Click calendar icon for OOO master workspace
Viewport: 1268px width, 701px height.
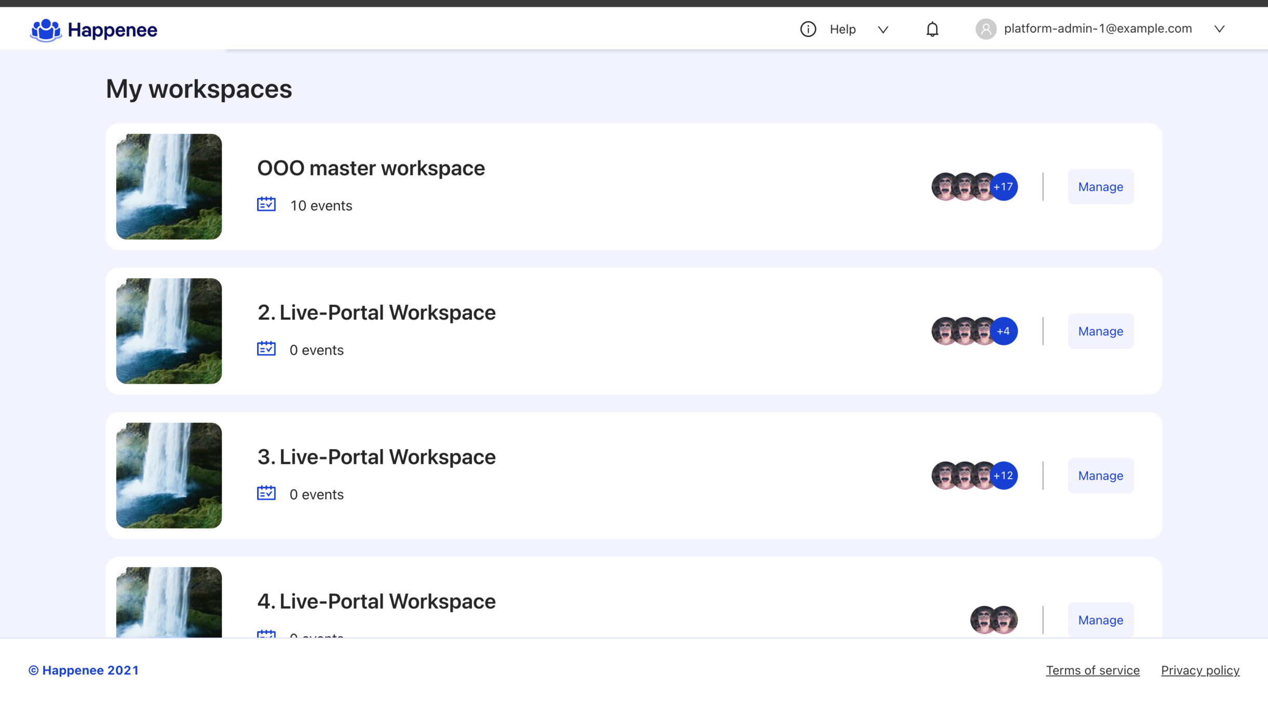(x=266, y=205)
